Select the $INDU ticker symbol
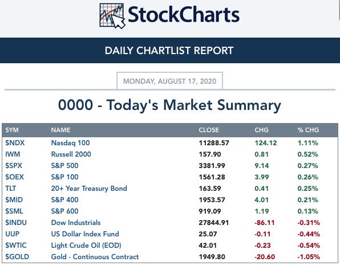The height and width of the screenshot is (266, 340). pyautogui.click(x=16, y=223)
